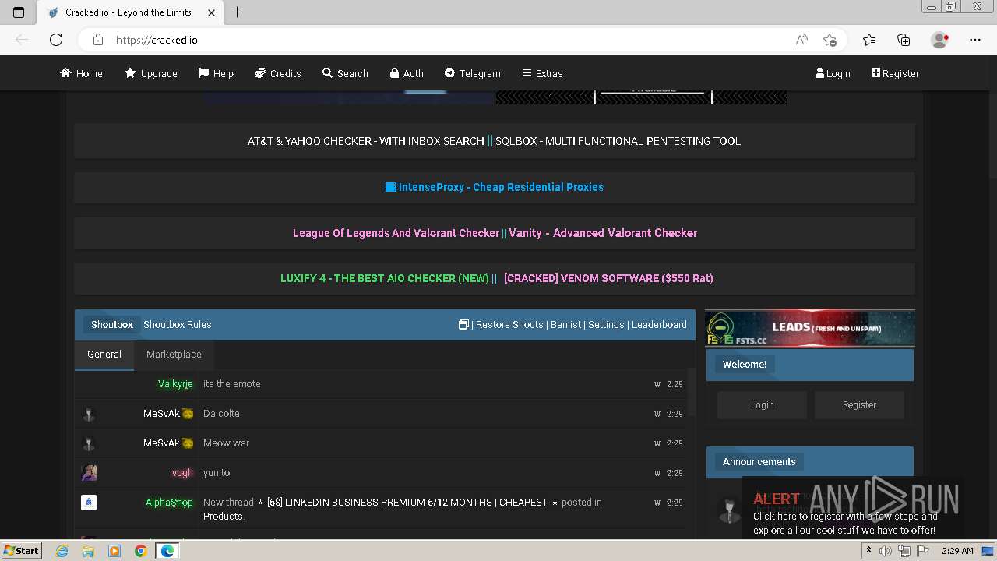Screen dimensions: 997x561
Task: Open the shoutbox Banlist
Action: tap(565, 324)
